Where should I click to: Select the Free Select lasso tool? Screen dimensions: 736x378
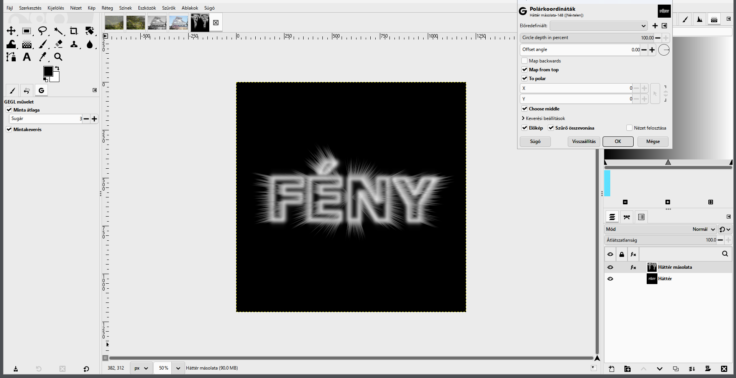[x=43, y=31]
